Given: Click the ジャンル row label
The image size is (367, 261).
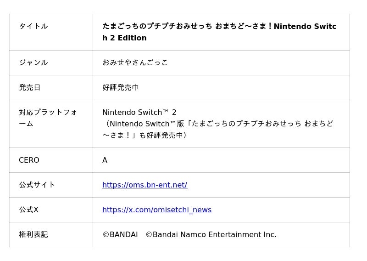Looking at the screenshot, I should 33,62.
